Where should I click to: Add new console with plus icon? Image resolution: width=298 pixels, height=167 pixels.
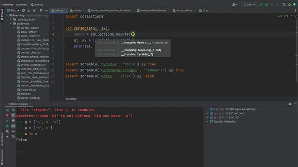[x=7, y=137]
